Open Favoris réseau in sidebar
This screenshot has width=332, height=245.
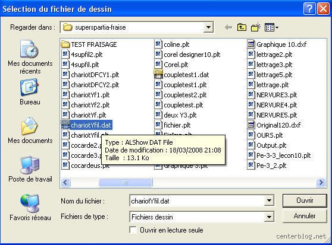pyautogui.click(x=30, y=208)
